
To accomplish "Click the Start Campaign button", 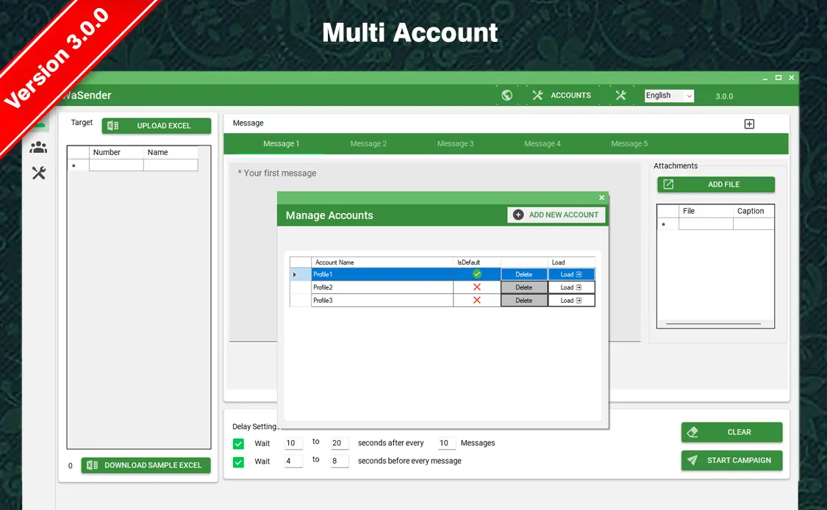I will (731, 461).
